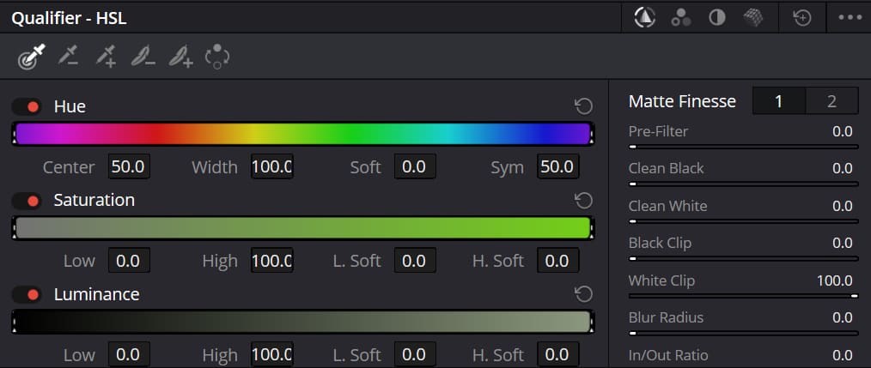Viewport: 871px width, 368px height.
Task: Click the Clean Black slider
Action: [x=743, y=184]
